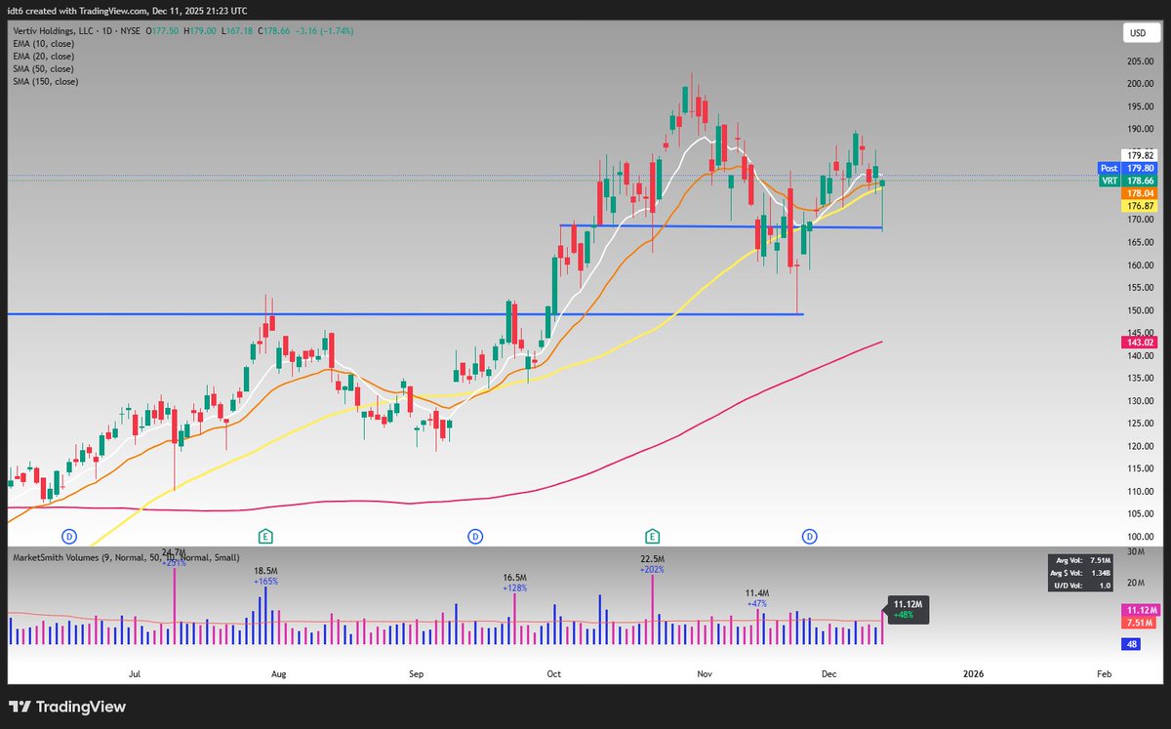Image resolution: width=1171 pixels, height=729 pixels.
Task: Click the Jul label on time axis
Action: (135, 674)
